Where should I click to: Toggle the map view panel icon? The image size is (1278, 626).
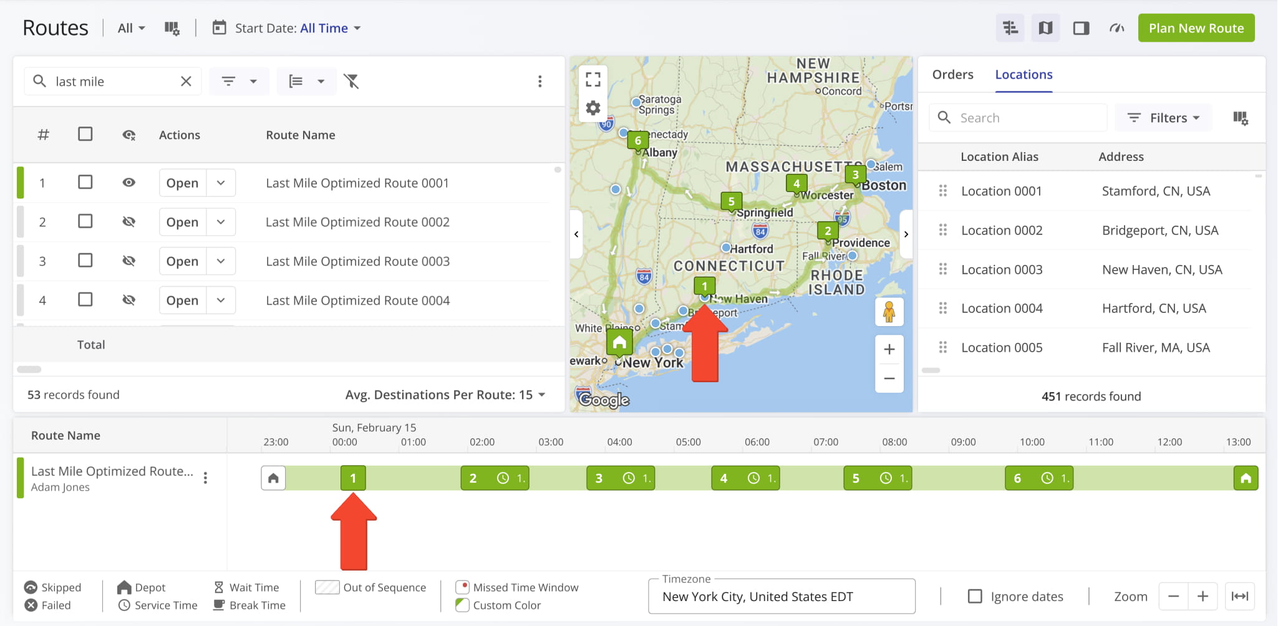click(x=1045, y=28)
